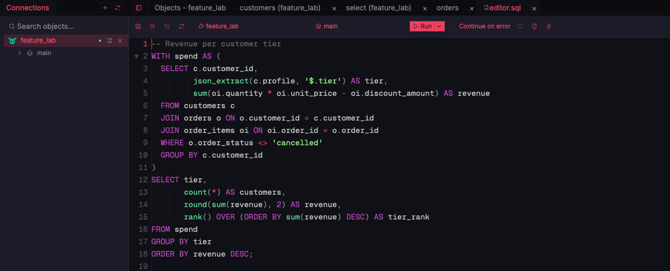Click 'tier_rank' on line 15

409,217
